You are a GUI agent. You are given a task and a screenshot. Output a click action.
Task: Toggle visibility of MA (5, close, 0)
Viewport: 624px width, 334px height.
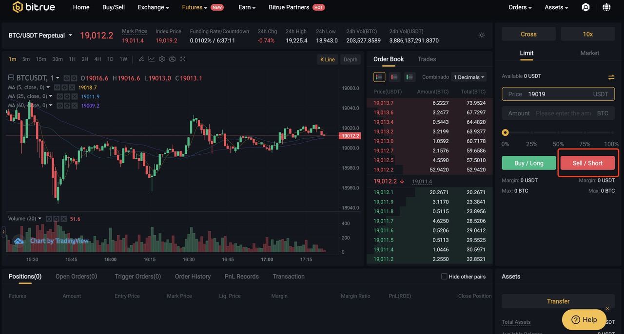pos(57,87)
